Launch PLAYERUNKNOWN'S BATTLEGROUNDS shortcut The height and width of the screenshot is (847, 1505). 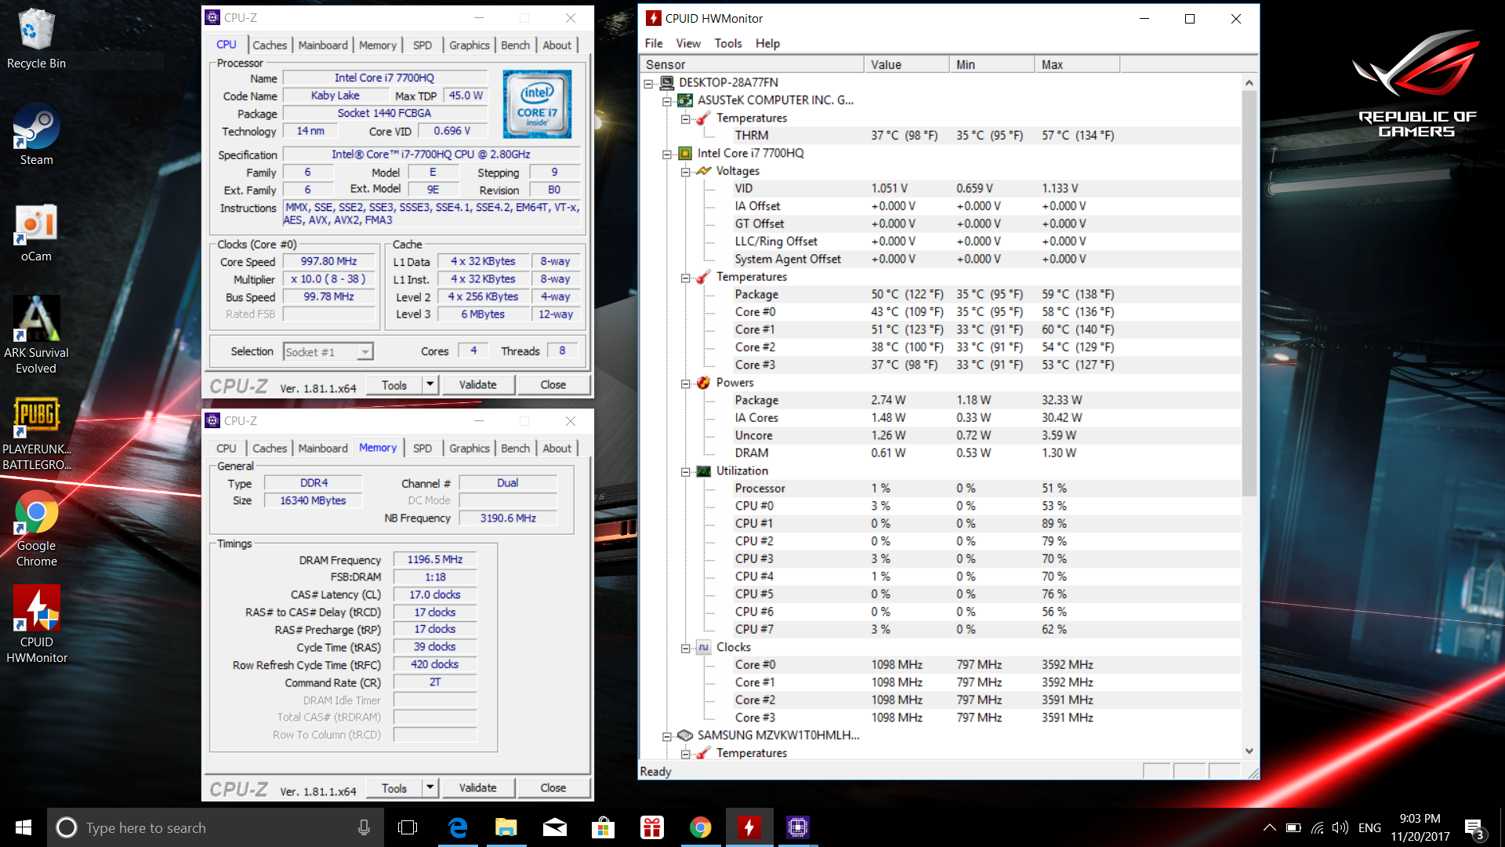(x=36, y=433)
